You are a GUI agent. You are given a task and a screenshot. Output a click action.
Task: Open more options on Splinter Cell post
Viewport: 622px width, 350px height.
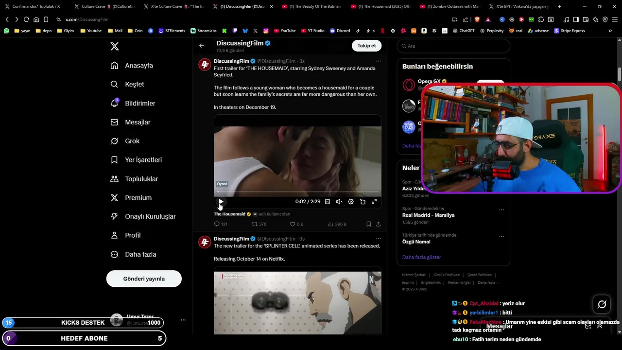[x=378, y=239]
